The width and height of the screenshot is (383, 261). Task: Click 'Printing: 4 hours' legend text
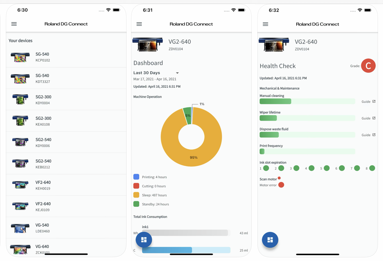(x=154, y=177)
